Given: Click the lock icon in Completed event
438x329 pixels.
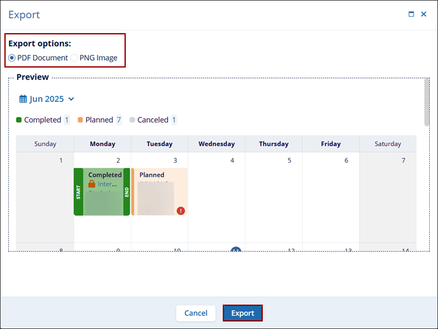Looking at the screenshot, I should click(x=91, y=185).
